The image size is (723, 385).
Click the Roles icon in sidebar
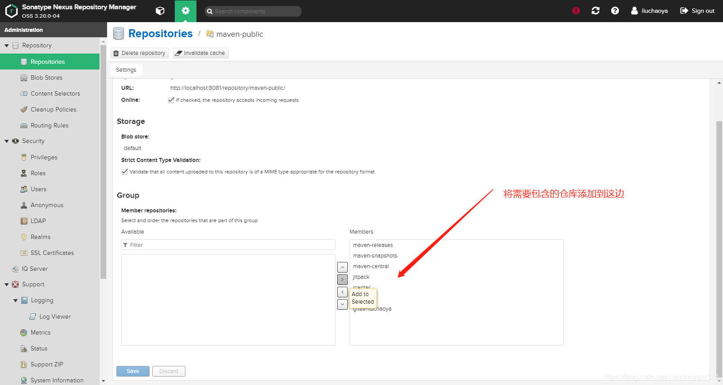point(24,173)
